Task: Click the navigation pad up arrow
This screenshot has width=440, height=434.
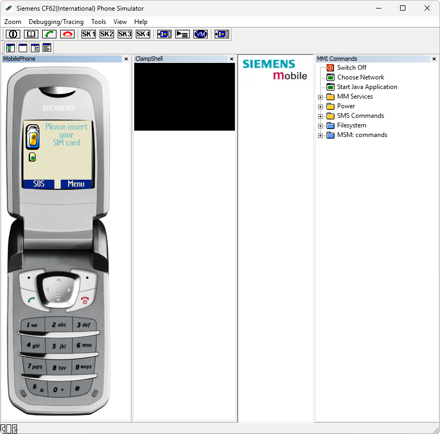Action: pyautogui.click(x=58, y=280)
